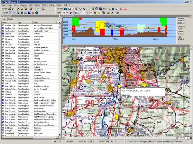Click the yellow Herrenteich waypoint marker on map
193x144 pixels.
click(x=119, y=86)
